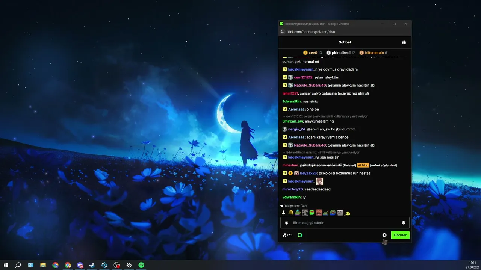Click message 'adam kafayi yemis bence'
This screenshot has width=481, height=270.
(x=327, y=137)
